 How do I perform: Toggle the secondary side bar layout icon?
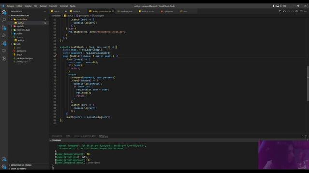(281, 6)
